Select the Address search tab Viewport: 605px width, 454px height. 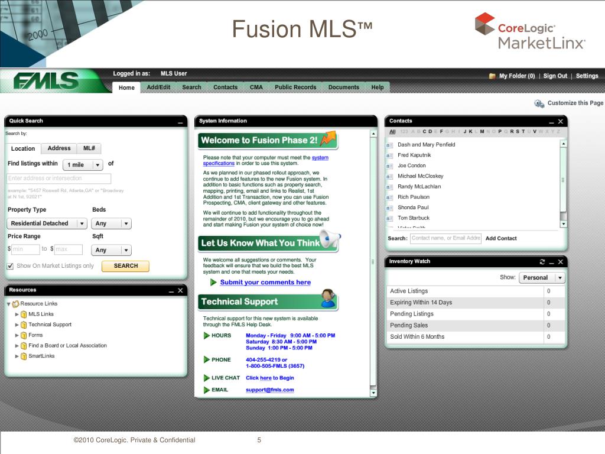59,148
